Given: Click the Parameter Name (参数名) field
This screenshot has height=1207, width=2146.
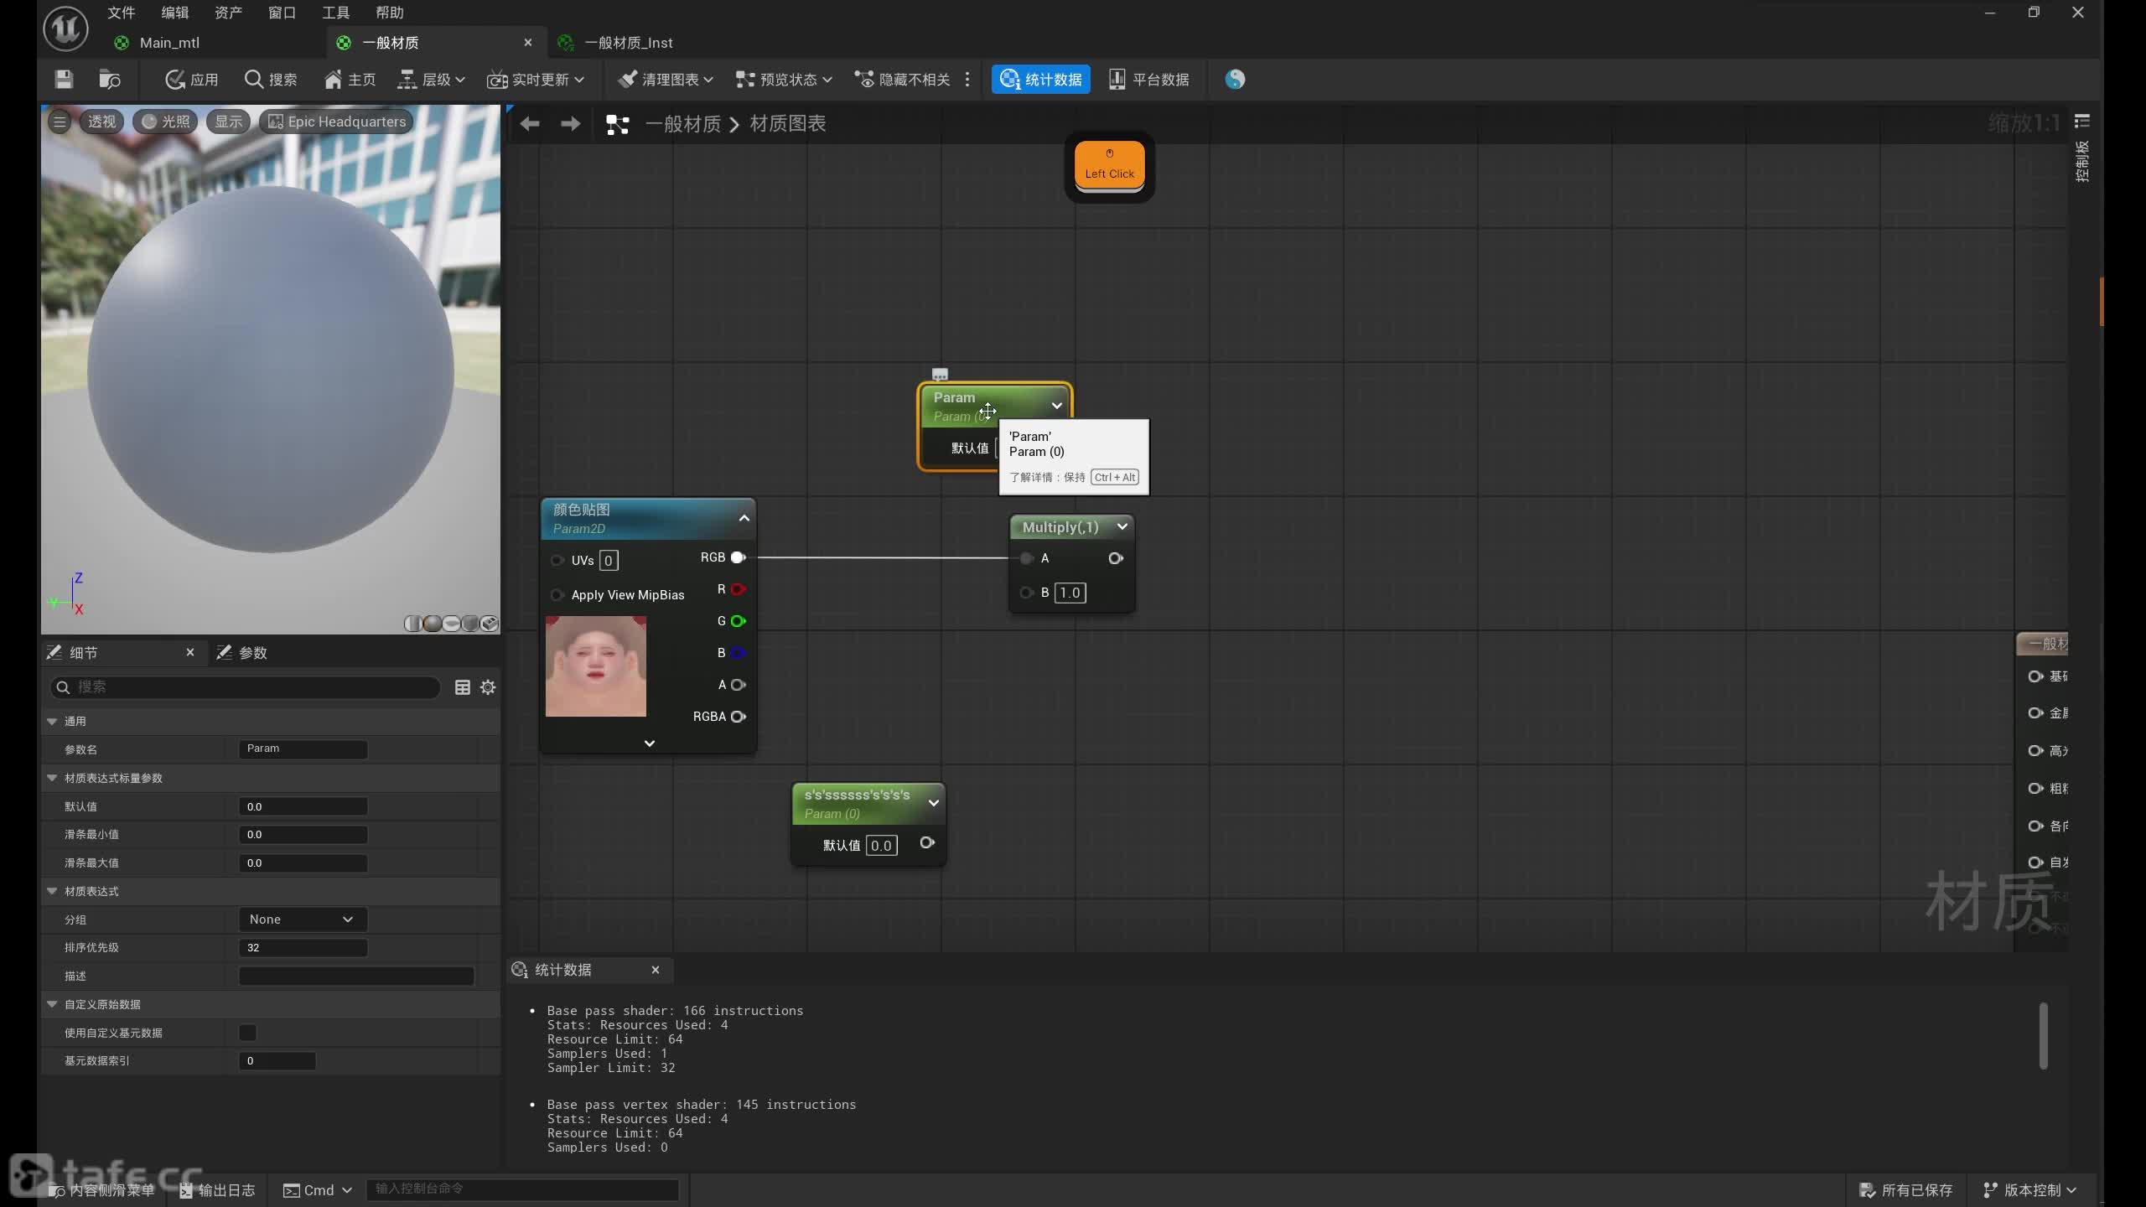Looking at the screenshot, I should click(x=303, y=749).
